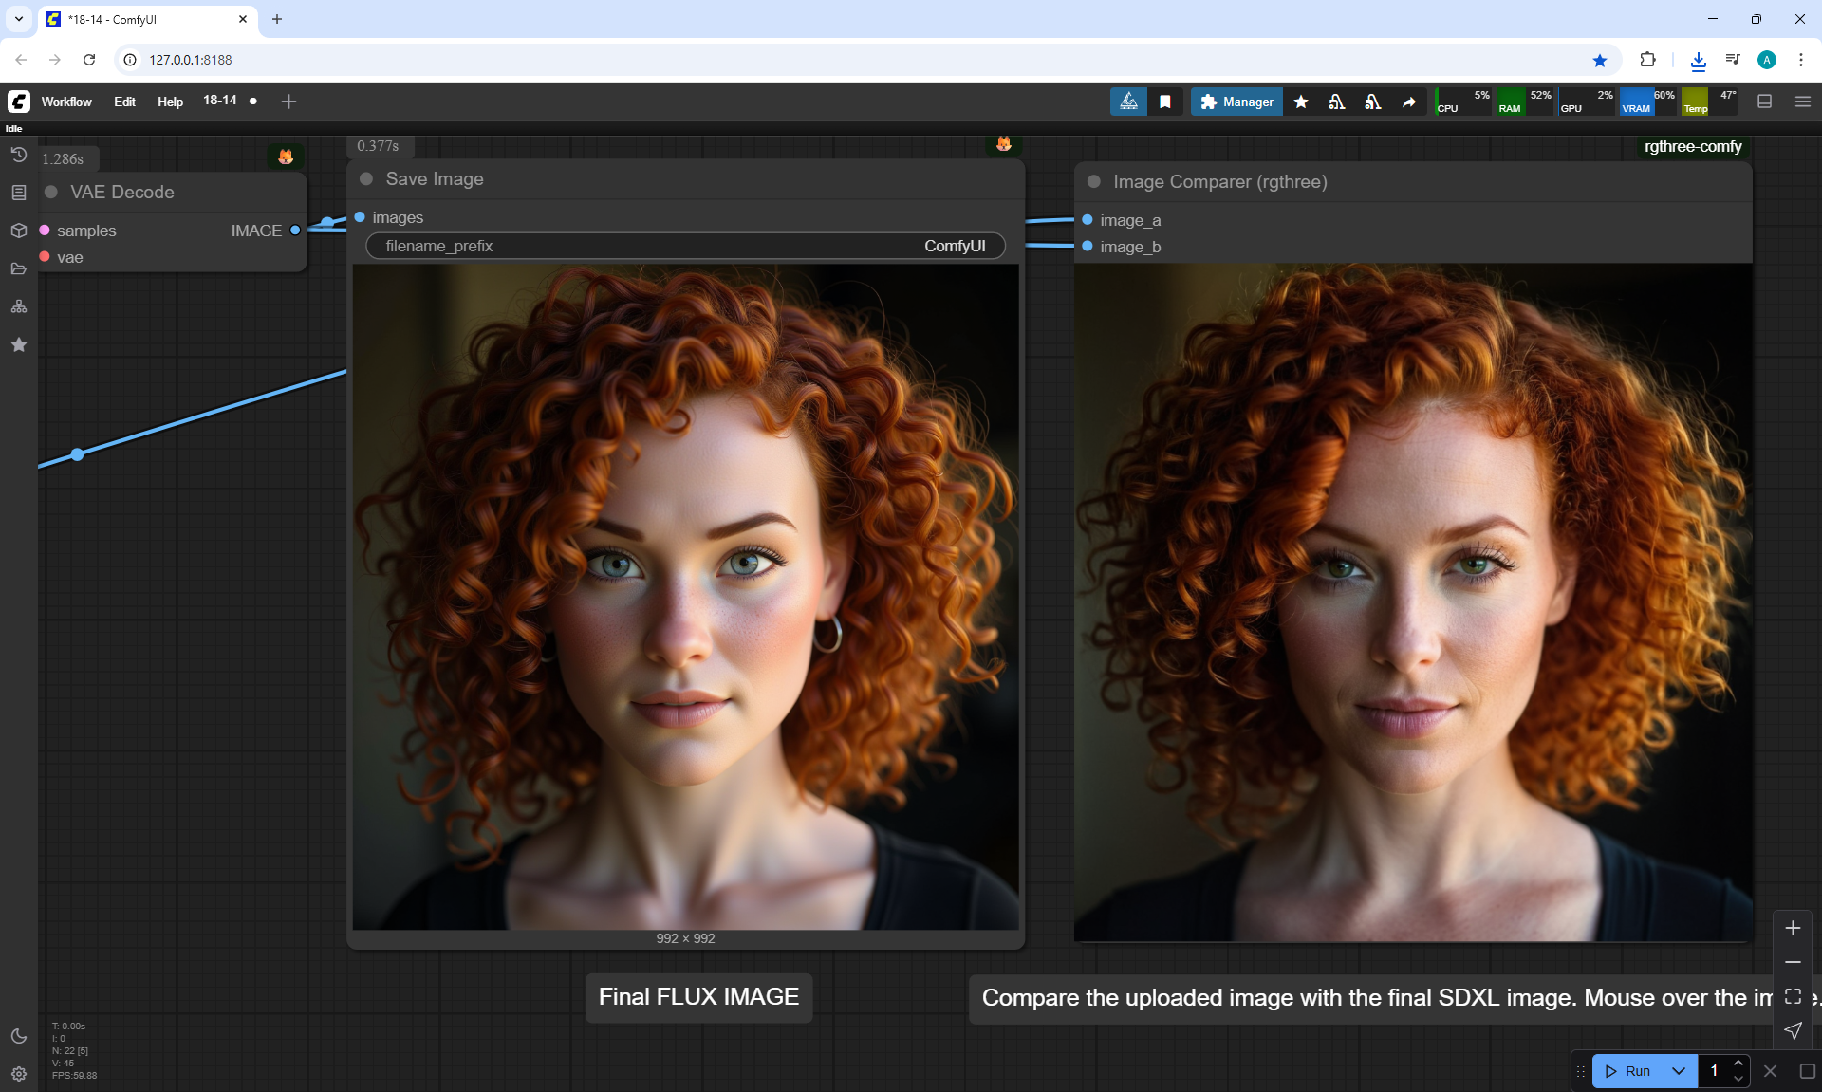Open the workflows folder sidebar icon
Image resolution: width=1822 pixels, height=1092 pixels.
(x=19, y=268)
